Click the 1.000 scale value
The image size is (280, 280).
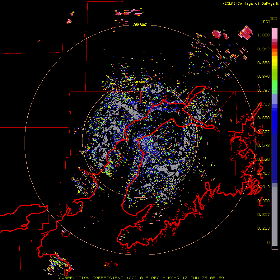pyautogui.click(x=264, y=35)
